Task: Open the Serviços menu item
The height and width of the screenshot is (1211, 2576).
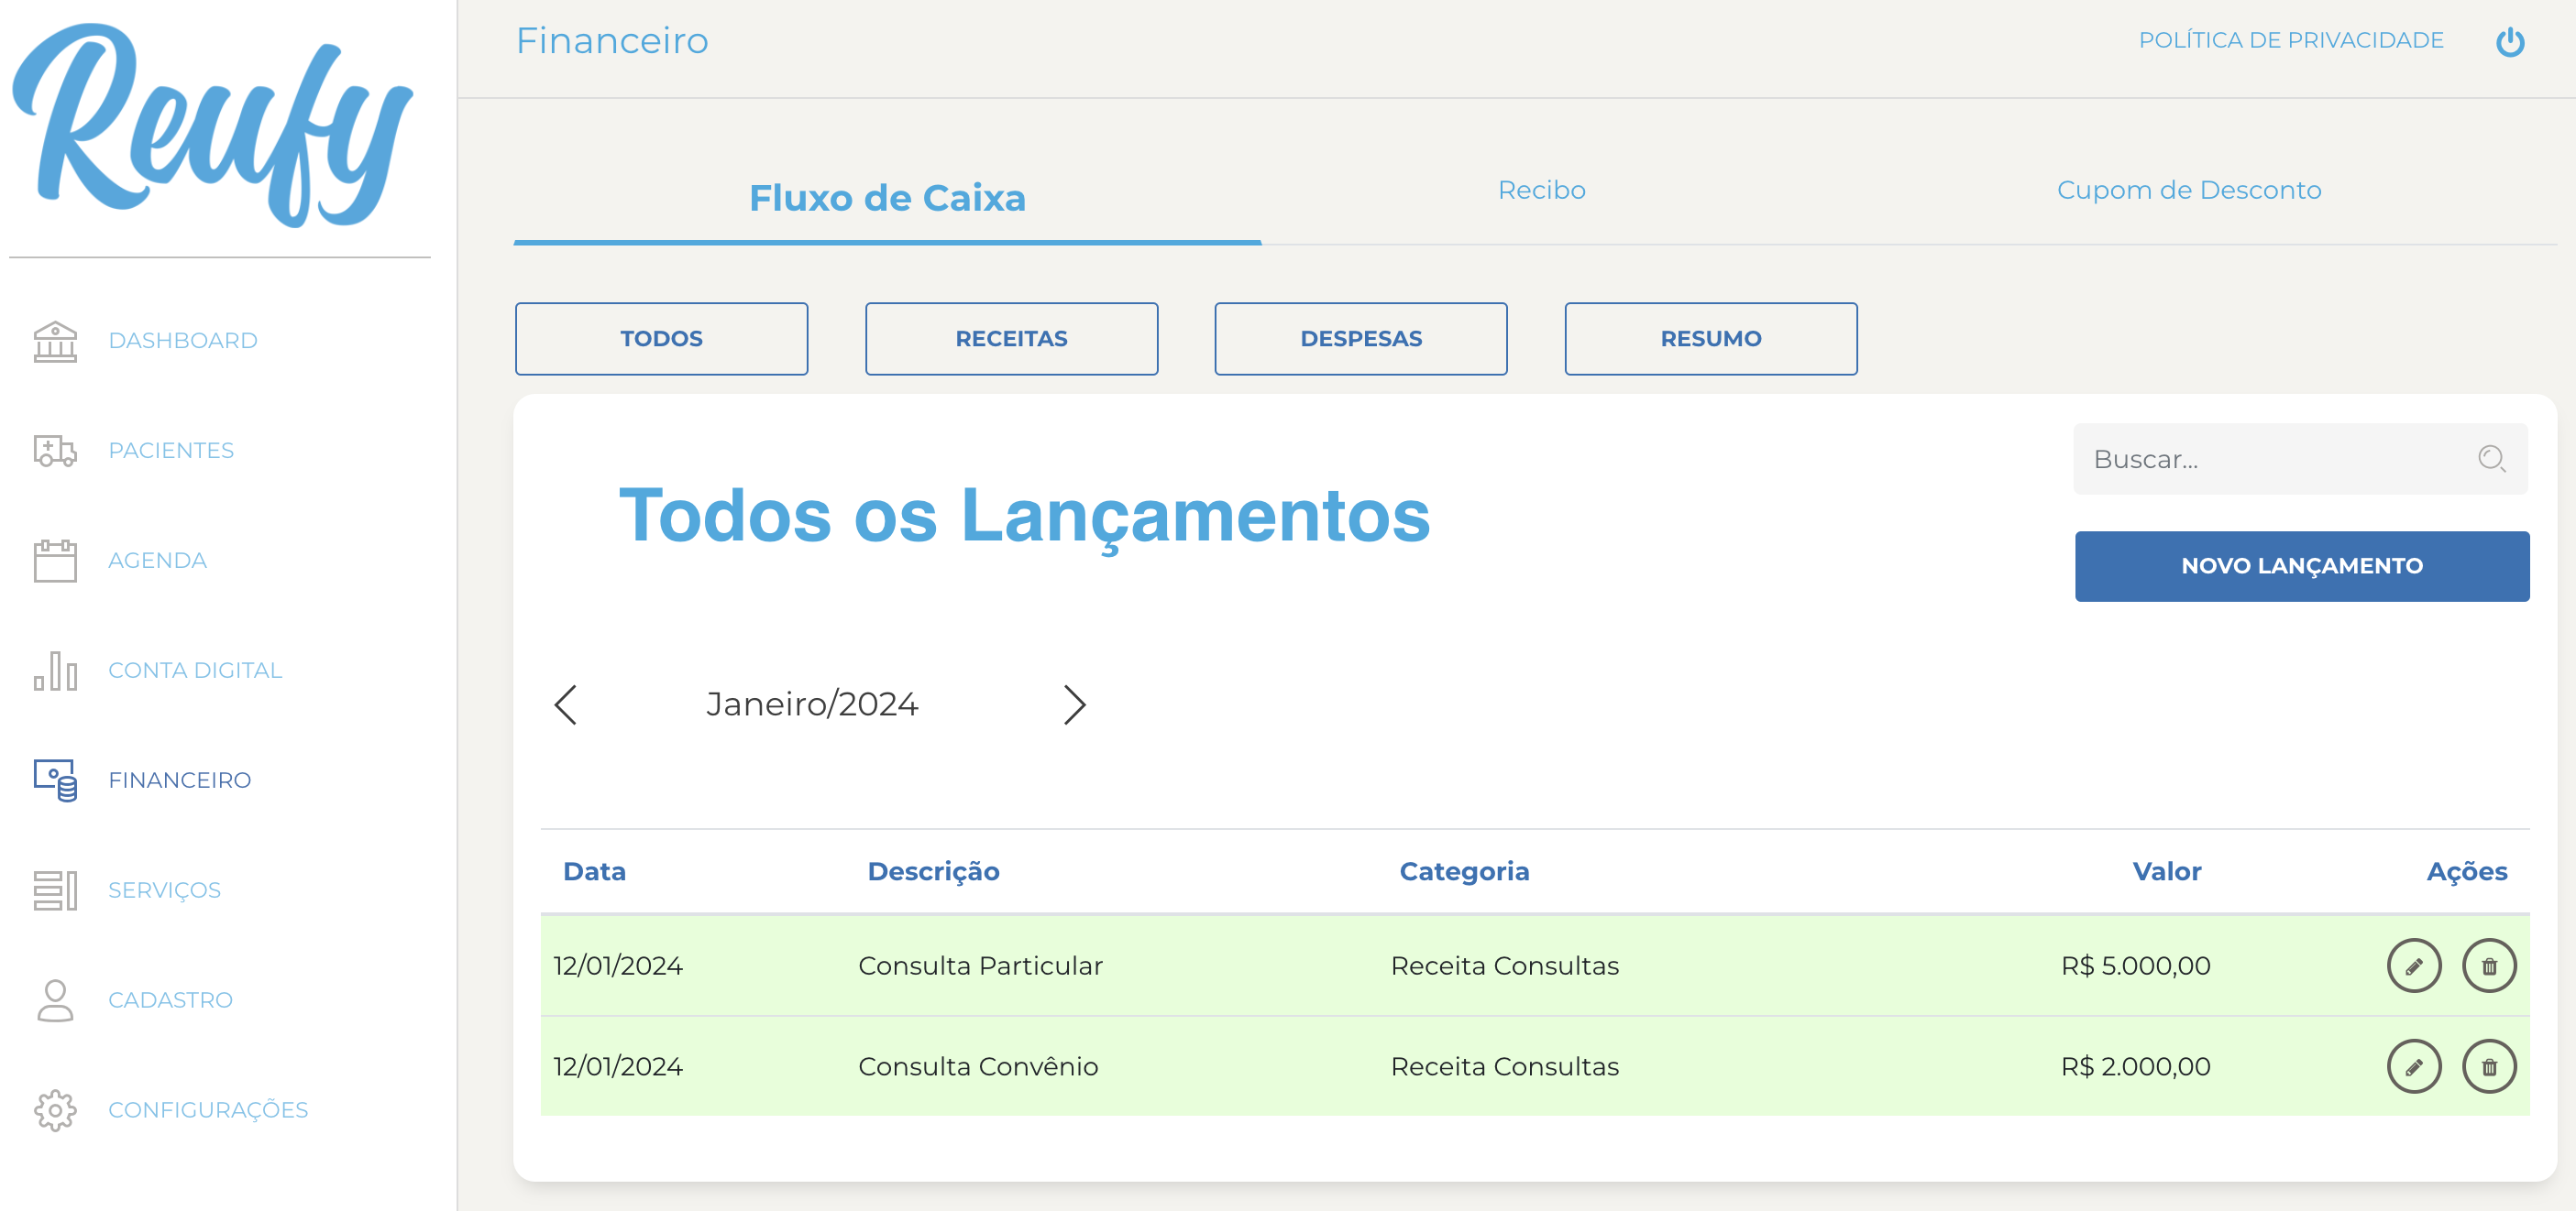Action: tap(164, 890)
